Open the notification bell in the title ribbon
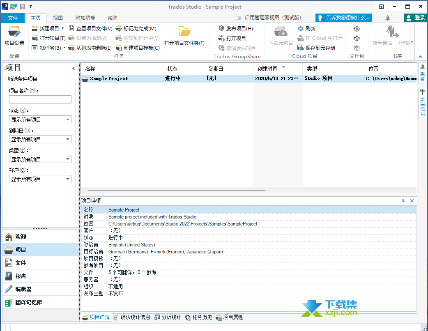 tap(387, 18)
